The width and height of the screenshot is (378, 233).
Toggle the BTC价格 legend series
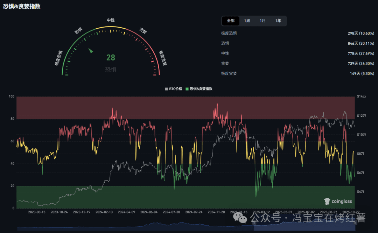click(173, 89)
